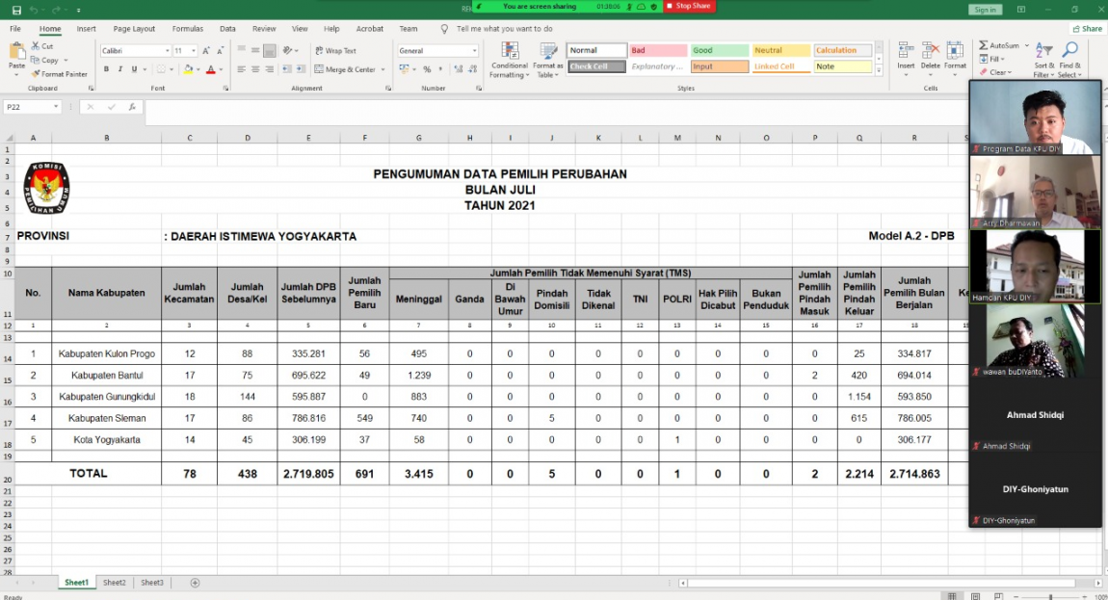The width and height of the screenshot is (1108, 600).
Task: Open the Calibri font name dropdown
Action: (x=167, y=51)
